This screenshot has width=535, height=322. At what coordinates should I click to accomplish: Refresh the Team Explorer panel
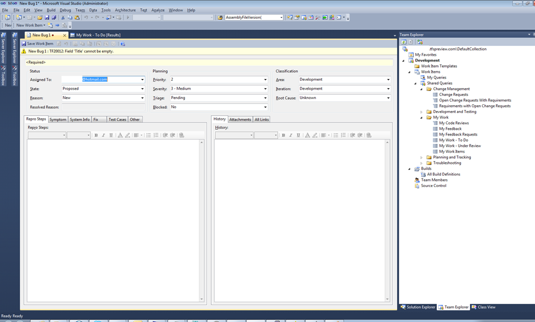tap(404, 42)
